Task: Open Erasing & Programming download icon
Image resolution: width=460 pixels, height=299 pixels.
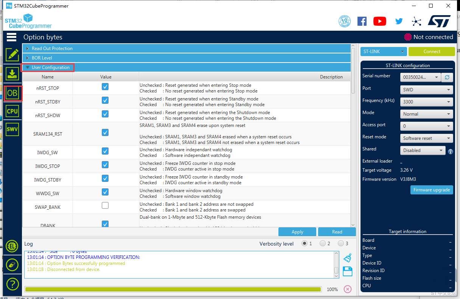Action: (12, 74)
